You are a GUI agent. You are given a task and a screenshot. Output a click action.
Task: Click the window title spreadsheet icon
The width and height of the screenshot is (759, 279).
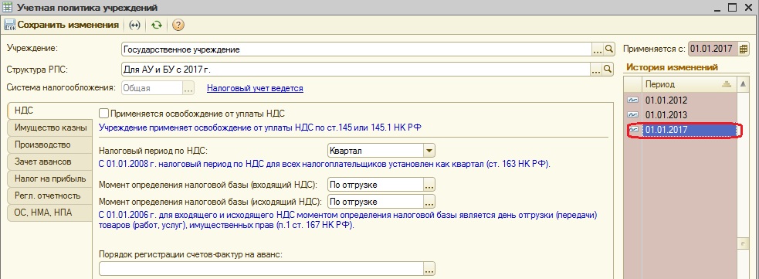click(7, 7)
